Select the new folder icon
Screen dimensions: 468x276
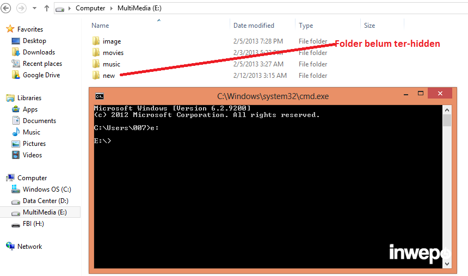[96, 75]
